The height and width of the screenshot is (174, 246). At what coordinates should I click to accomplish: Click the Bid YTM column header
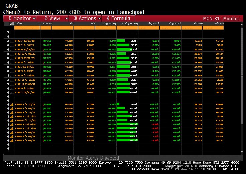pyautogui.click(x=198, y=23)
